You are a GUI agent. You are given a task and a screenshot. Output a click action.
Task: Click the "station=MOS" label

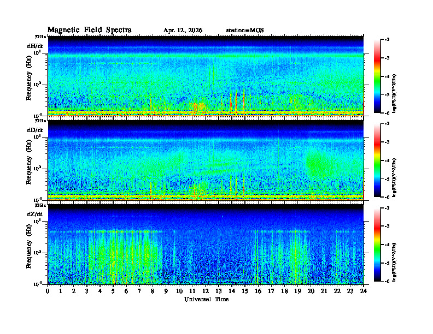click(245, 31)
